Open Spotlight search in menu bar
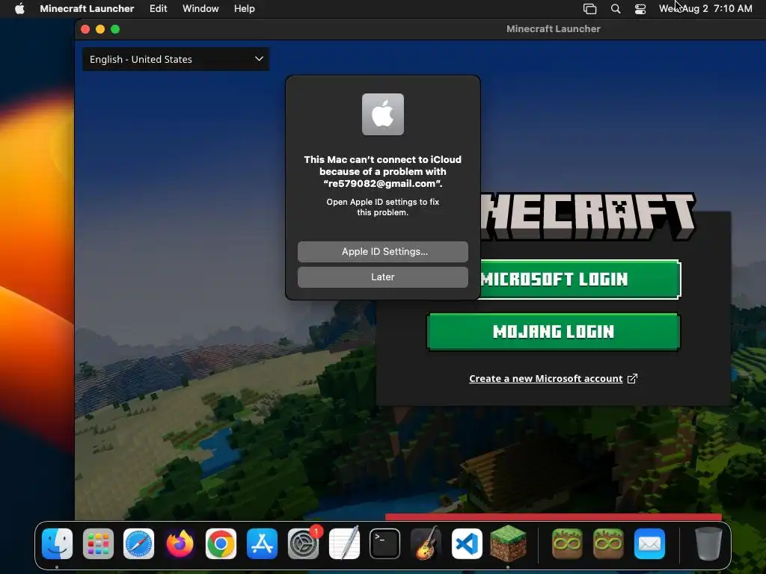 616,9
